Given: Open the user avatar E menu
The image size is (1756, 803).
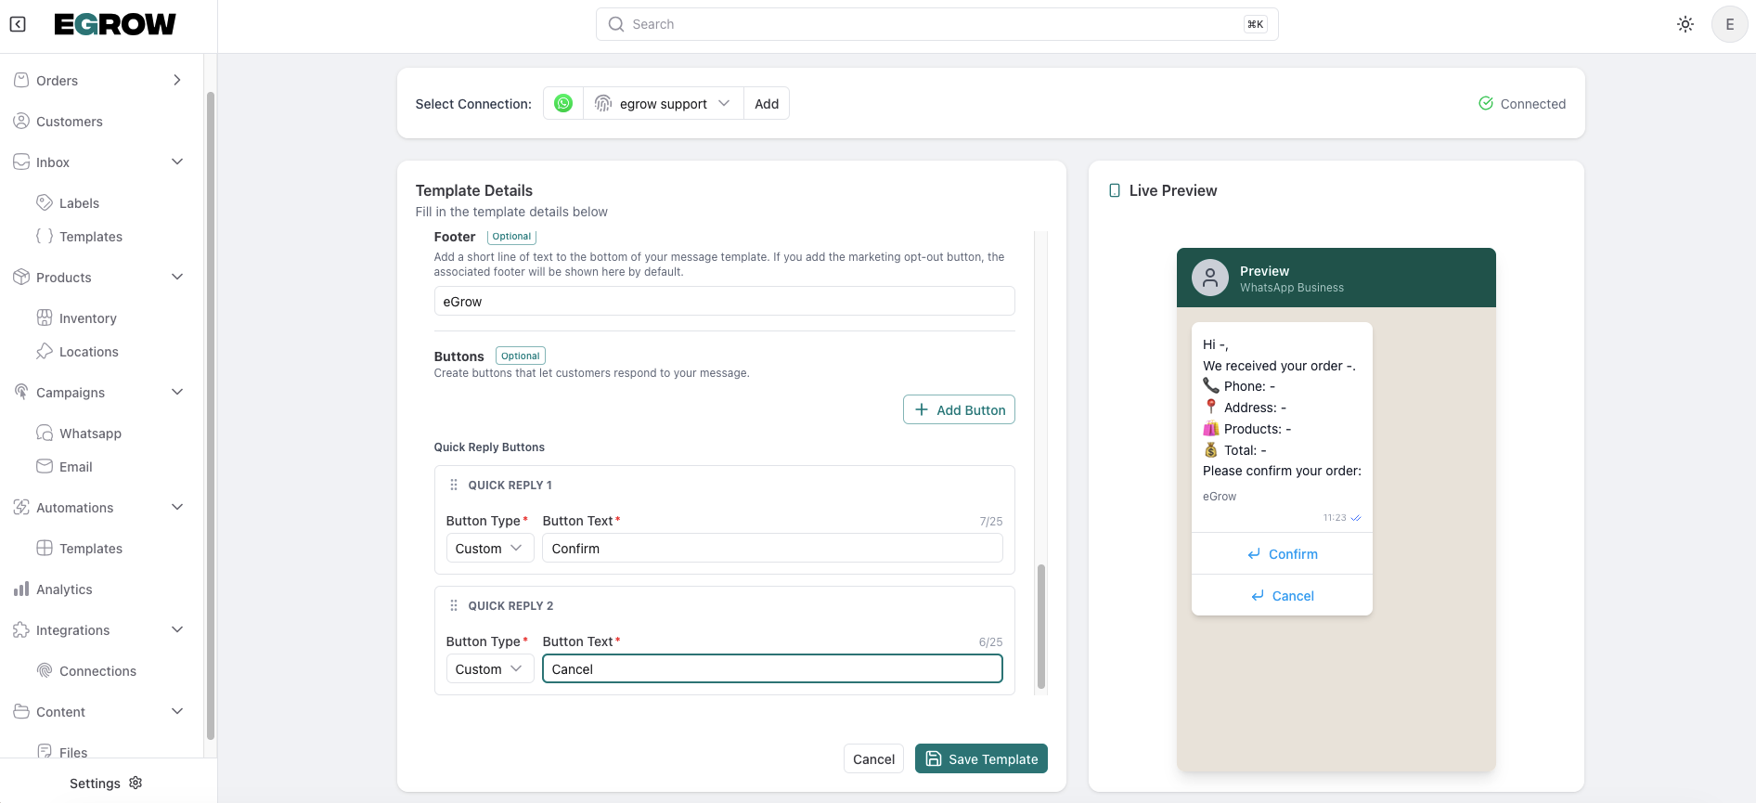Looking at the screenshot, I should coord(1730,24).
